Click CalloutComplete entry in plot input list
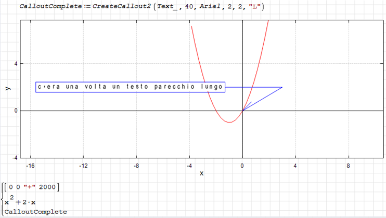386x218 pixels. [35, 212]
